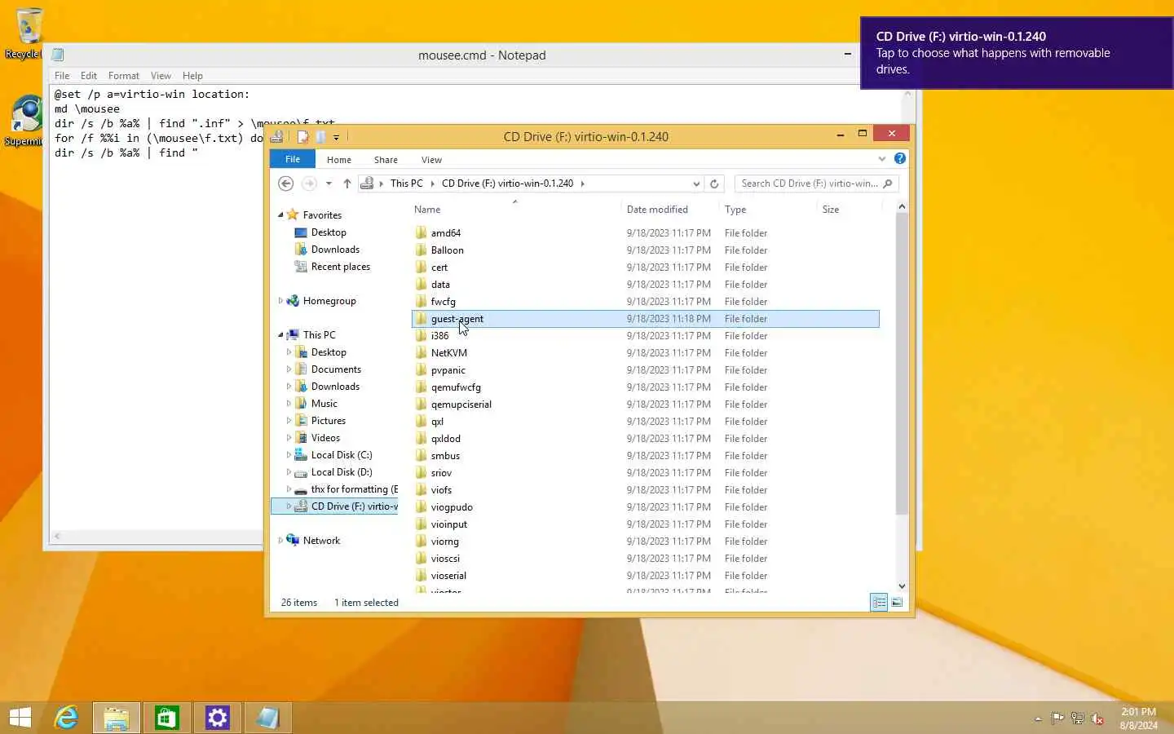Click the muted volume tray icon
Image resolution: width=1174 pixels, height=734 pixels.
[1097, 719]
